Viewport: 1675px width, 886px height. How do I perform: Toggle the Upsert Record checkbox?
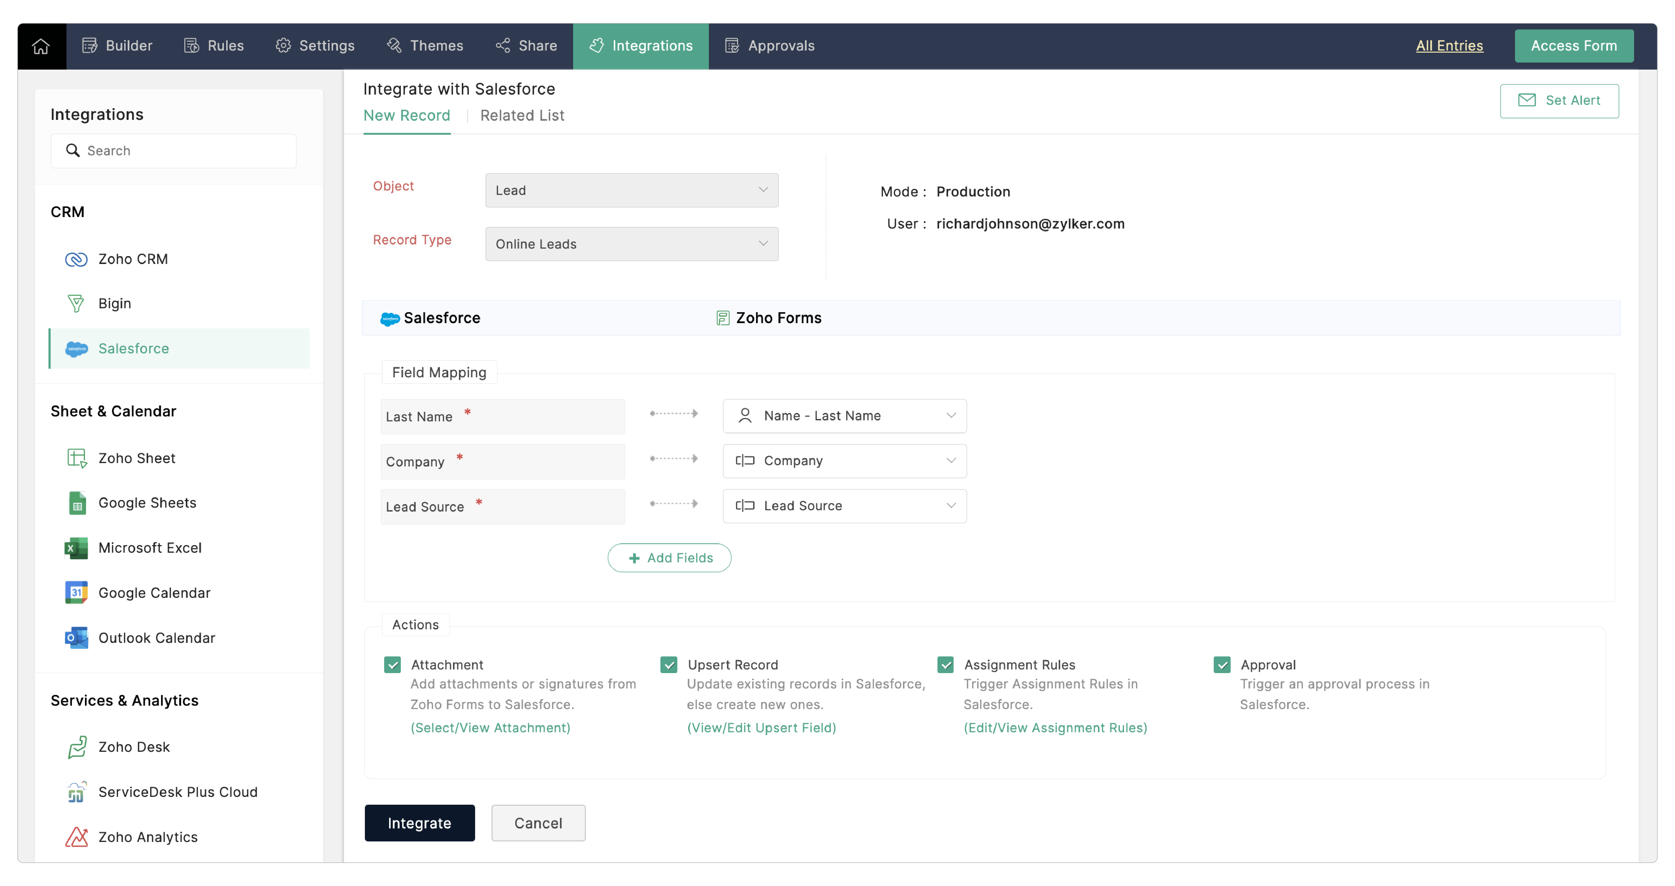668,665
